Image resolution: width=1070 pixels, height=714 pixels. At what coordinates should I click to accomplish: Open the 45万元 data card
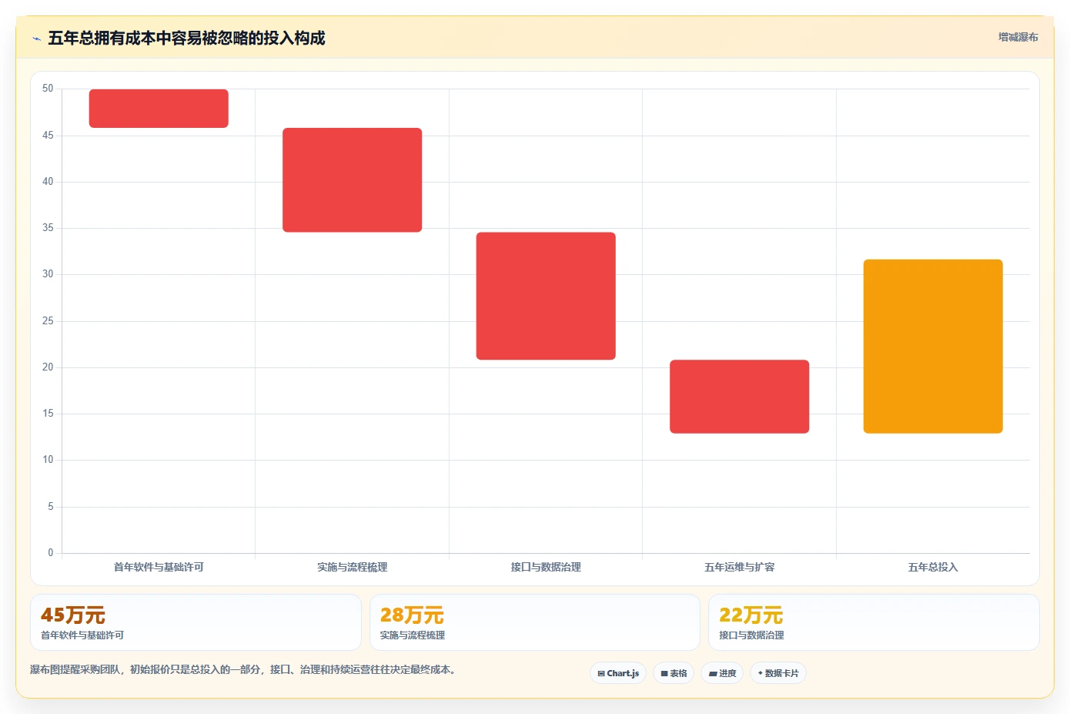[x=196, y=622]
